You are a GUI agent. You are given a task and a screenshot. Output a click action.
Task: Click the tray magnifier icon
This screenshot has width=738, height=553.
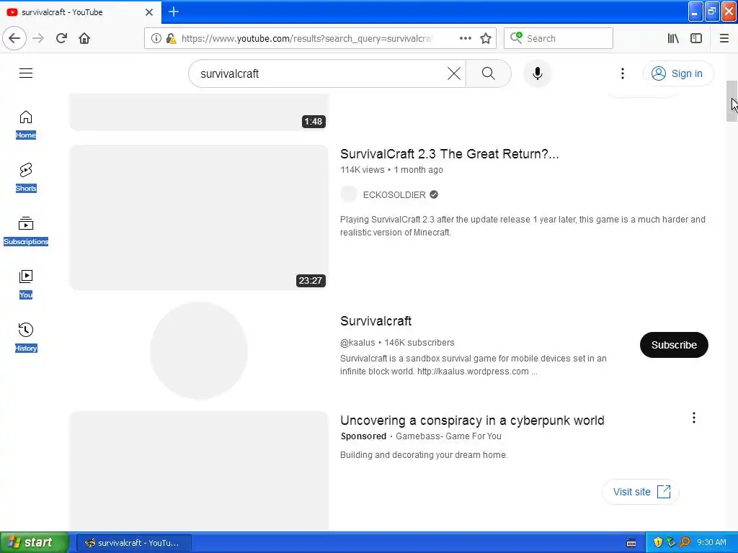(685, 542)
